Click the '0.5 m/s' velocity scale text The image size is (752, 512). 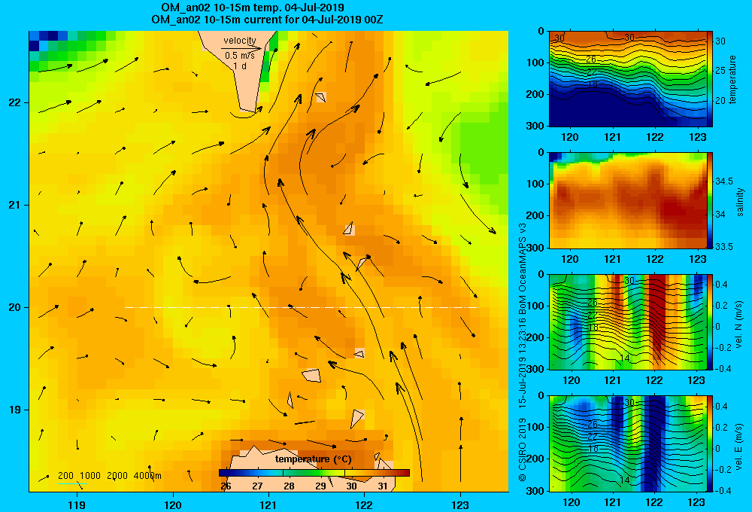tap(240, 56)
